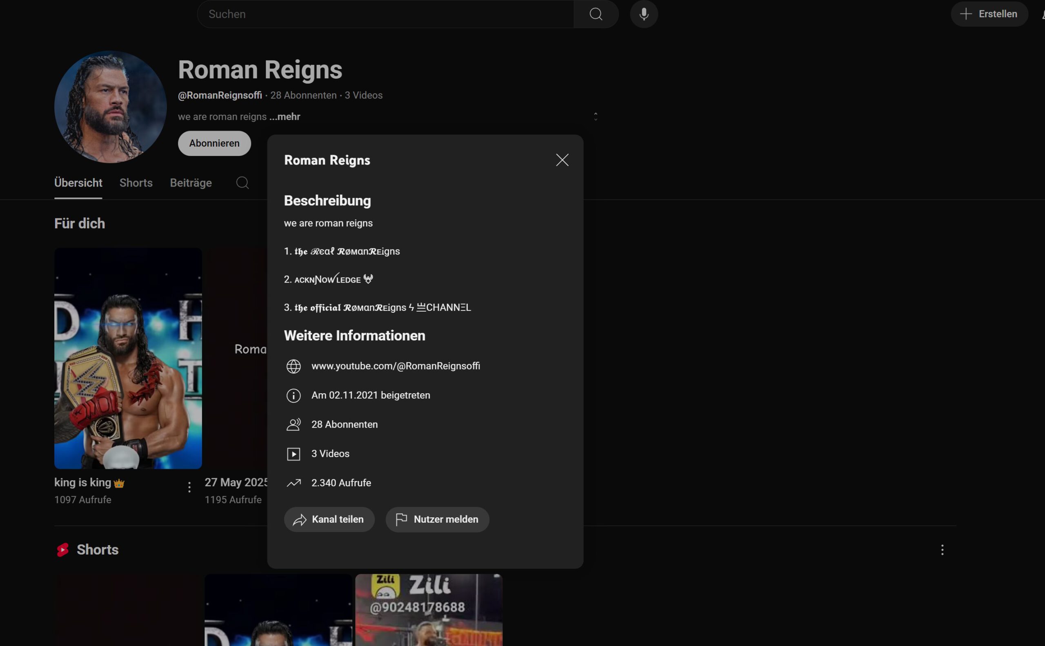Click the subscribers icon beside 28 Abonnenten

293,425
